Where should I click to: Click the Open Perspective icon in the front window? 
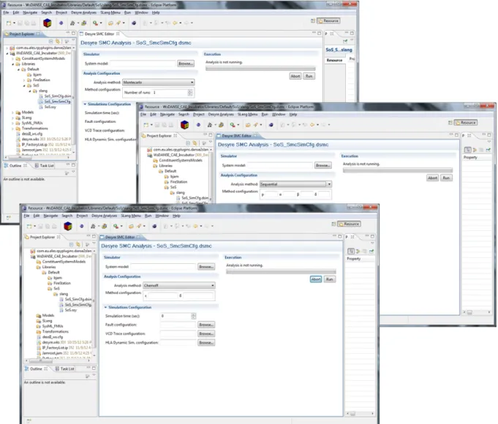click(x=333, y=224)
